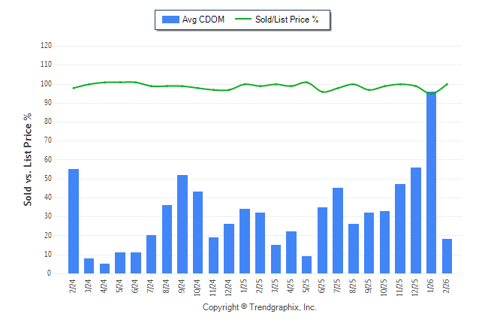Image resolution: width=485 pixels, height=326 pixels.
Task: Click the 7/25 blue bar
Action: 338,231
